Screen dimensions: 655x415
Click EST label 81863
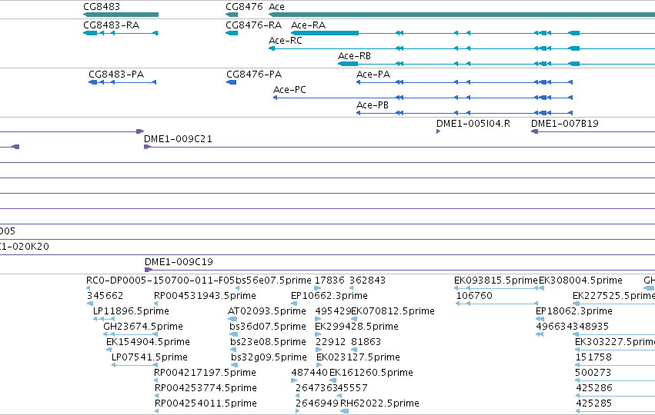tap(366, 342)
